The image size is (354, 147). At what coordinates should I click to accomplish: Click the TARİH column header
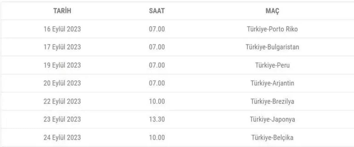point(62,11)
